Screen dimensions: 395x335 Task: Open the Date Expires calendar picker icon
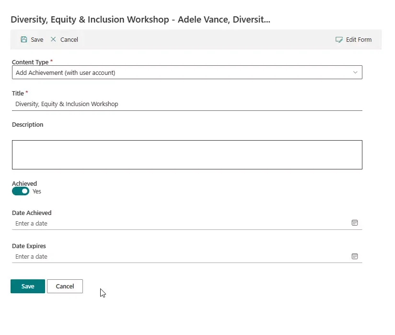point(355,256)
